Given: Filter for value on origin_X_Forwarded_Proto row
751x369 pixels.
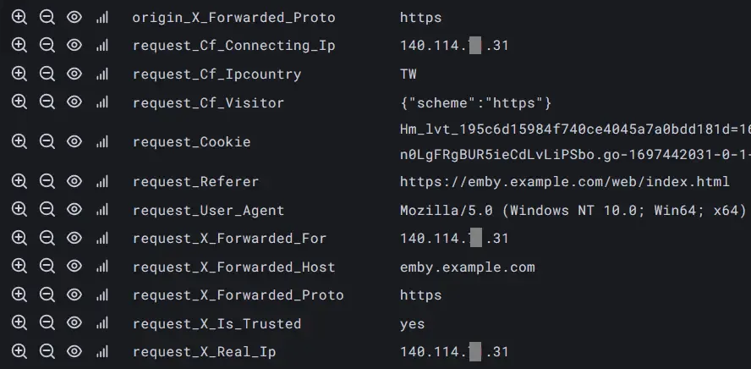Looking at the screenshot, I should pyautogui.click(x=19, y=17).
